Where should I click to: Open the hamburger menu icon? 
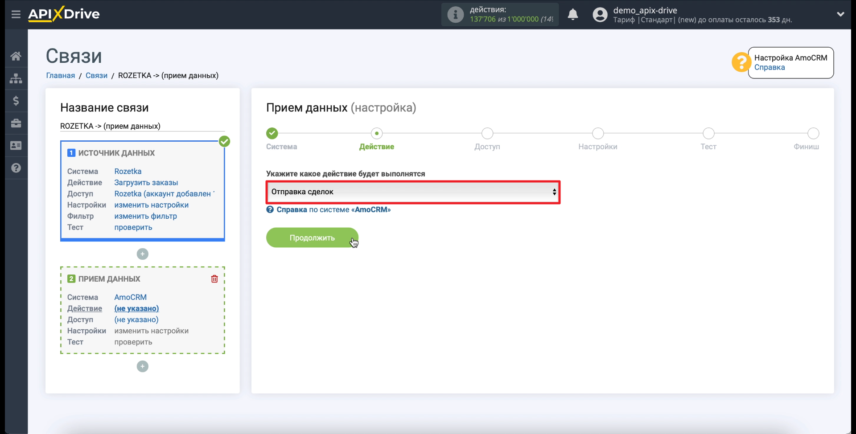coord(16,14)
